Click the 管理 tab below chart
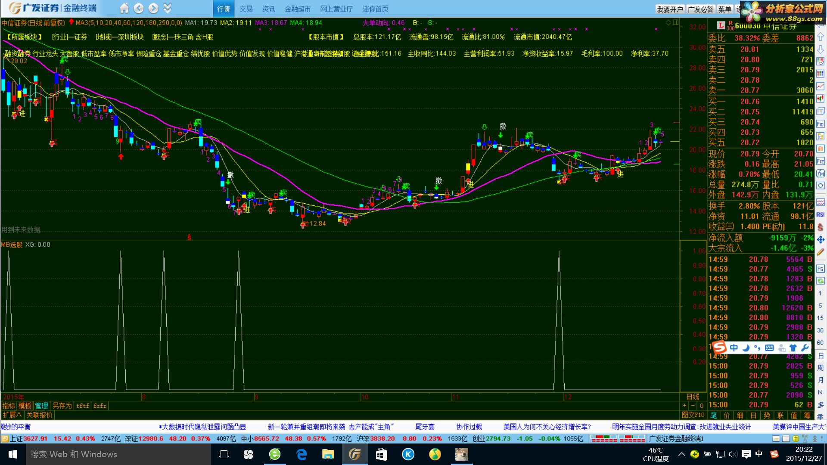This screenshot has height=465, width=827. coord(41,406)
